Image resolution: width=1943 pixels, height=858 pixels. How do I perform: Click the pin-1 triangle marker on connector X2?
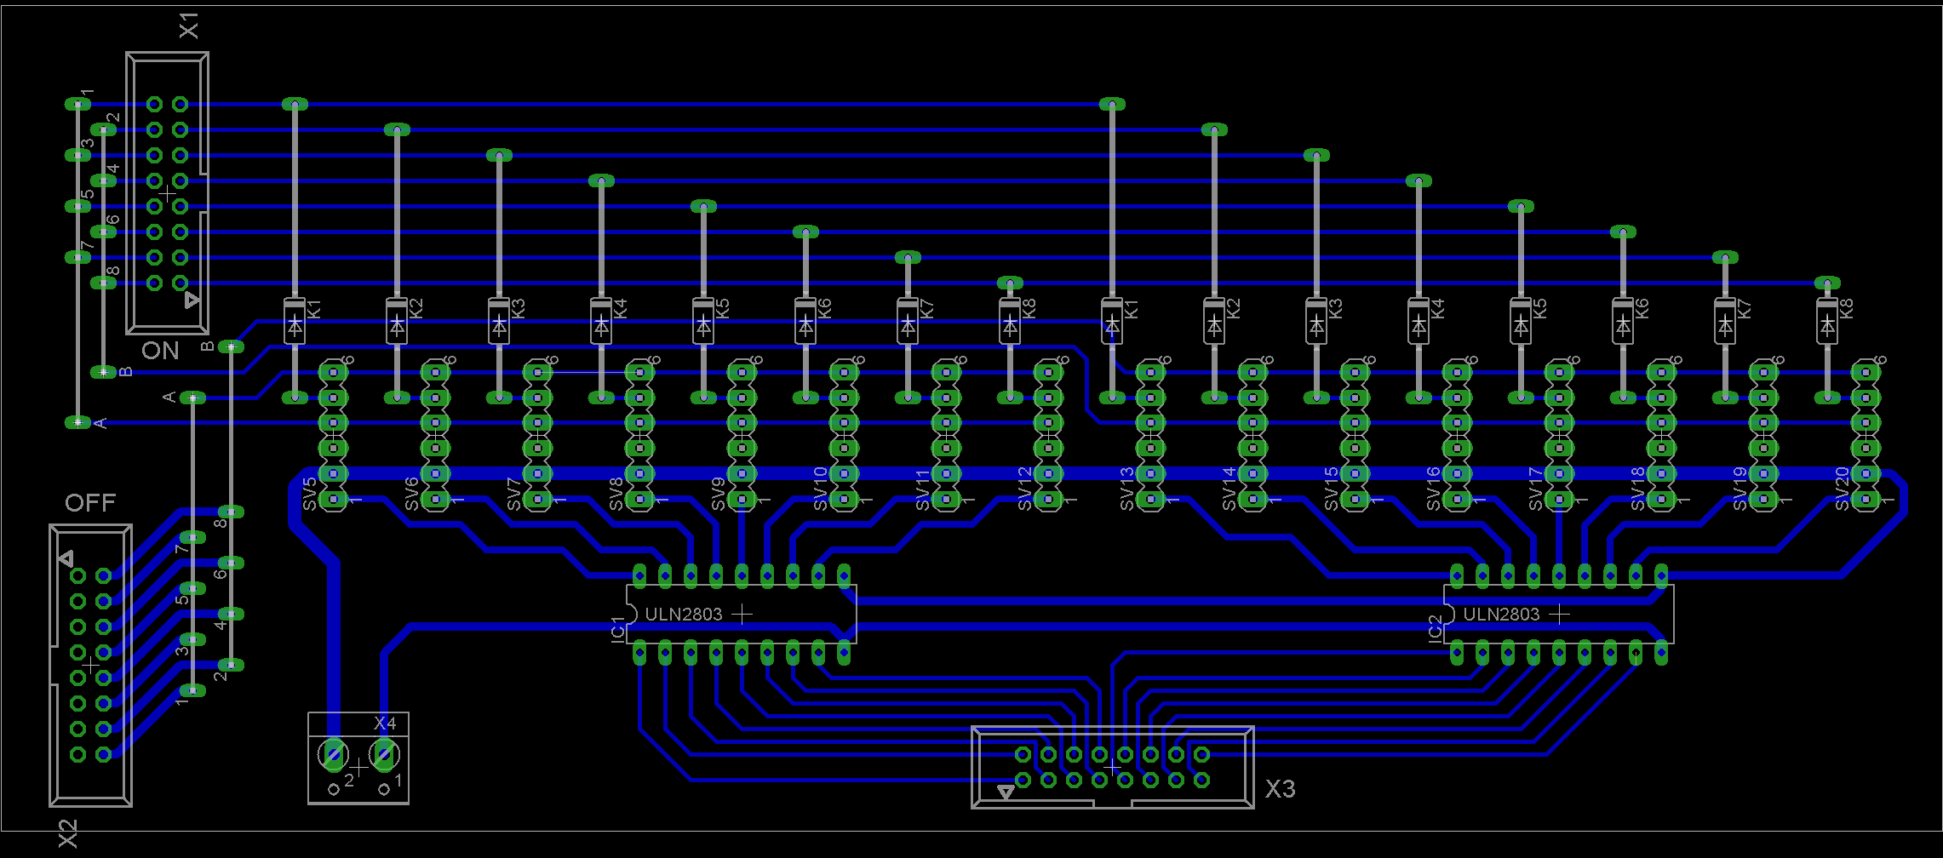click(66, 558)
